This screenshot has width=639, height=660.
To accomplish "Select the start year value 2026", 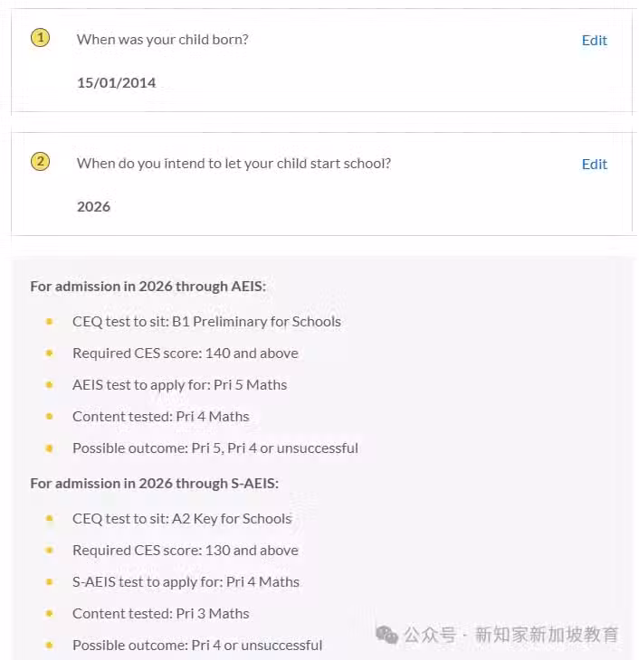I will (93, 207).
